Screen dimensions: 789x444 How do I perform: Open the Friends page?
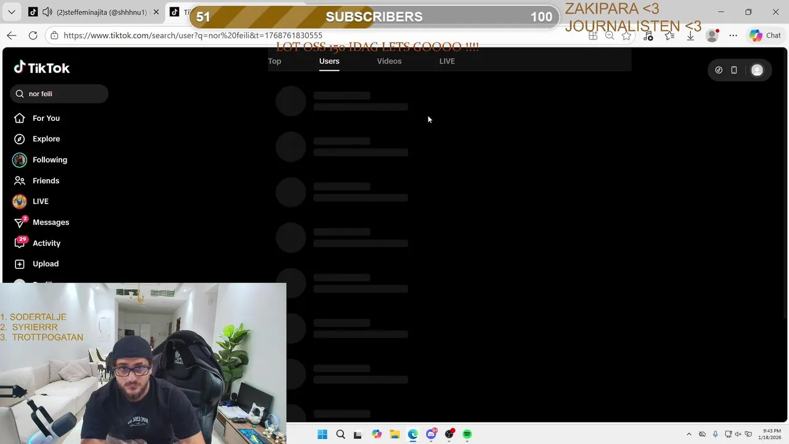(37, 181)
